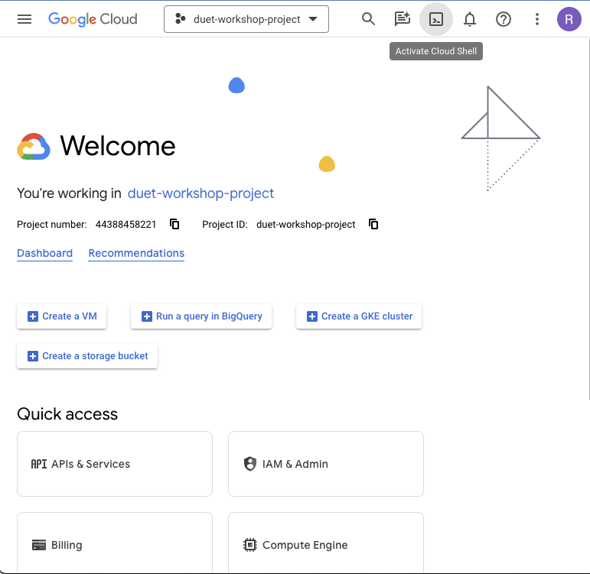The height and width of the screenshot is (574, 590).
Task: Copy the project ID to clipboard
Action: pyautogui.click(x=373, y=224)
